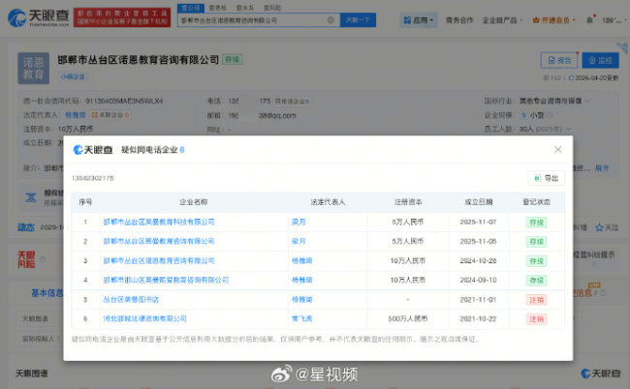
Task: Click the 报告 report button
Action: coord(559,61)
